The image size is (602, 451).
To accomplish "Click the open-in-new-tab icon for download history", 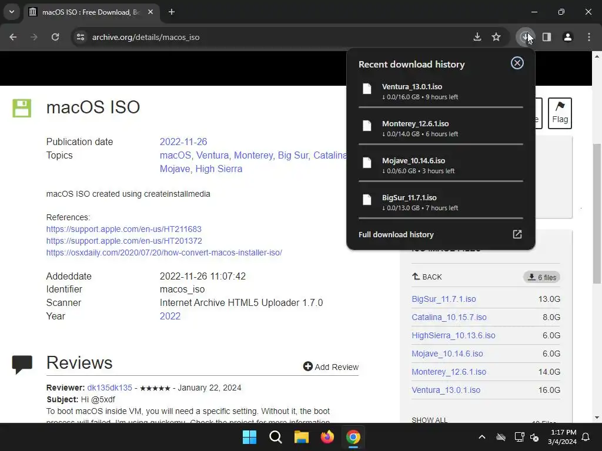I will [517, 234].
